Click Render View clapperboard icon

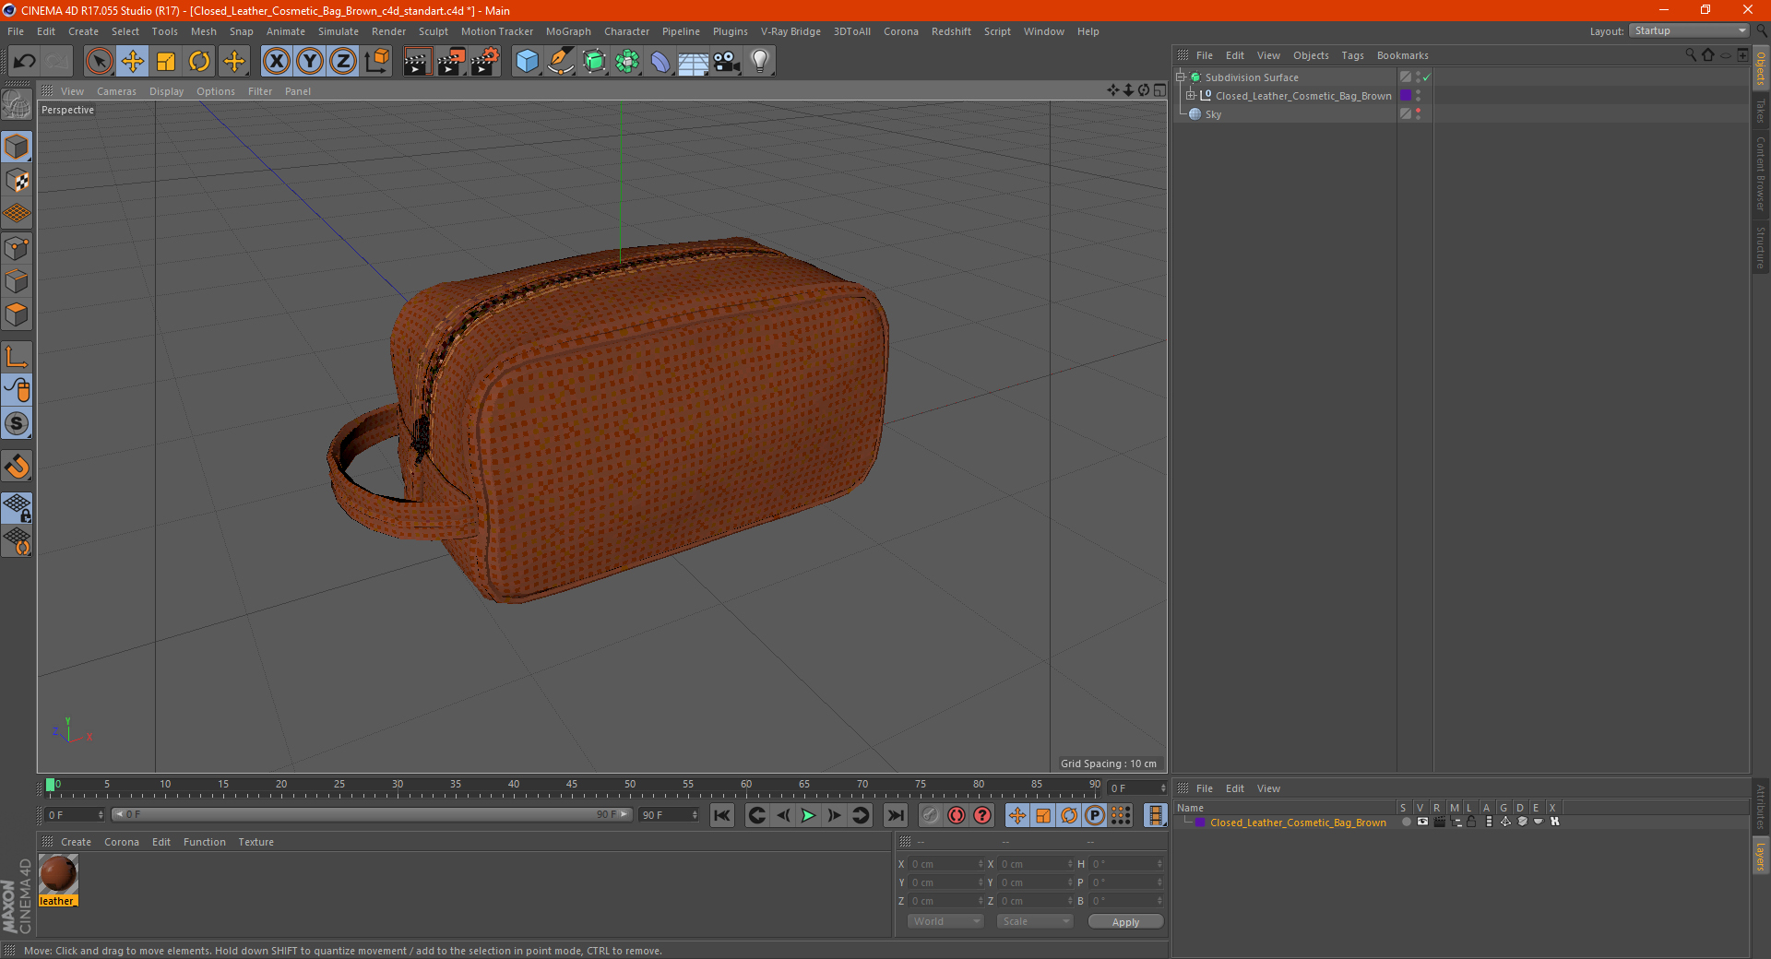[417, 62]
